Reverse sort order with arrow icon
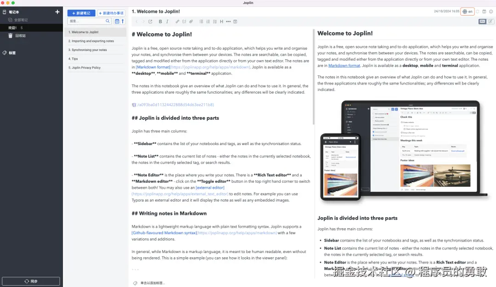496x287 pixels. [x=123, y=21]
